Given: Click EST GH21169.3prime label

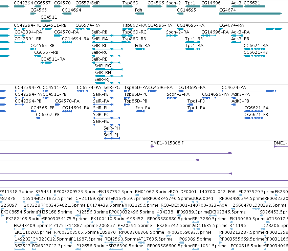Looking at the screenshot, I should 93,199.
